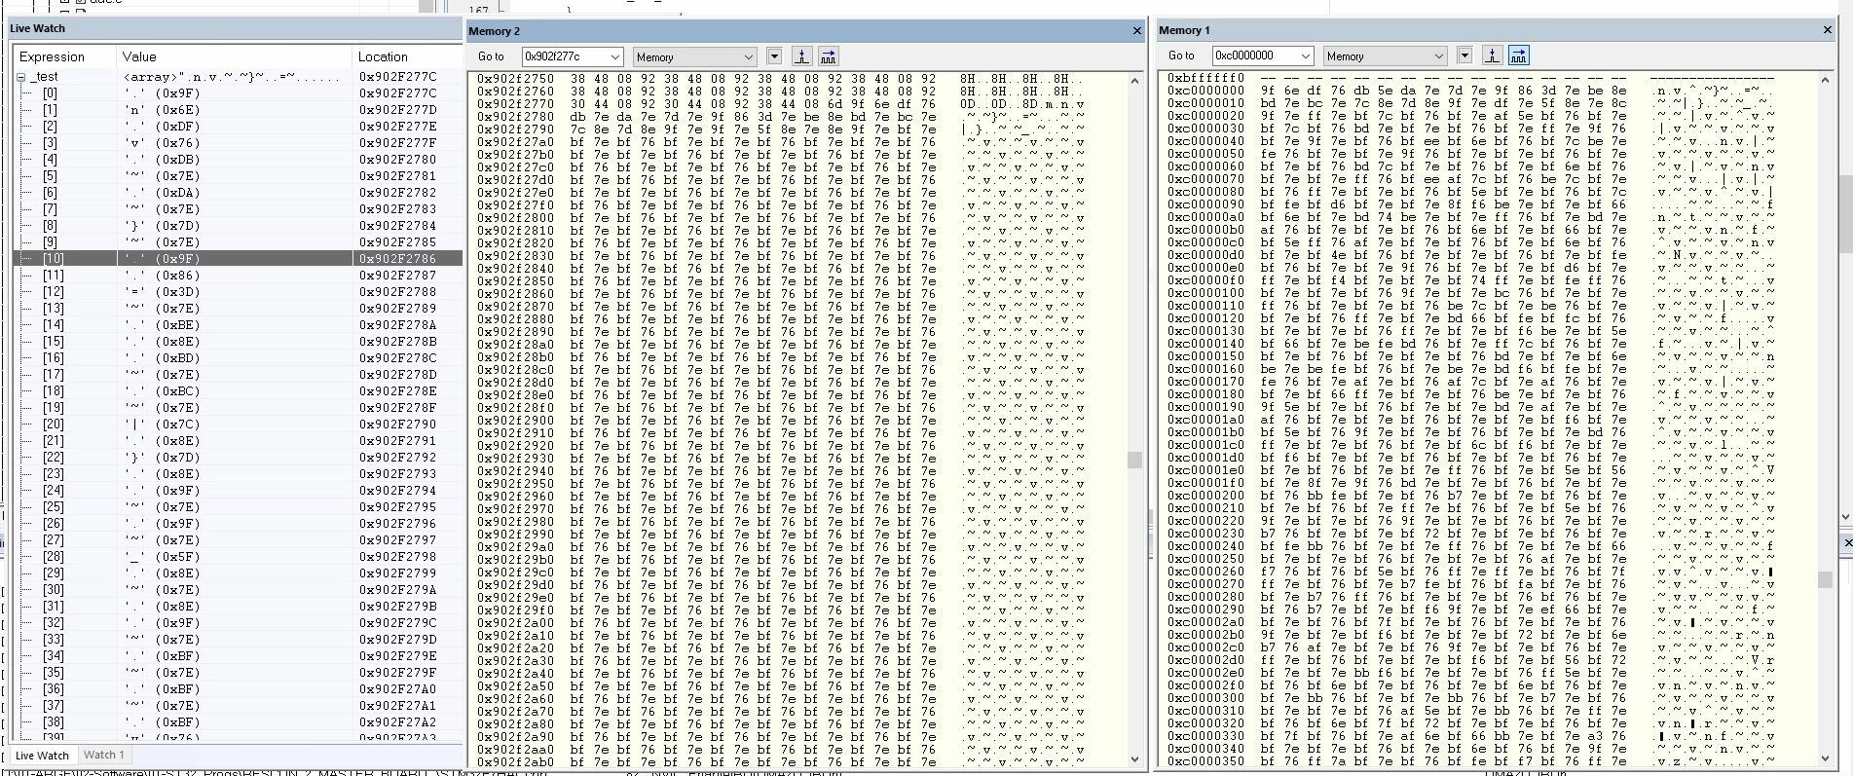Click Memory 2 scroll up arrow
Screen dimensions: 1853x776
pos(1134,81)
